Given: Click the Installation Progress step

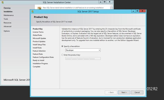Looking at the screenshot, I should 40,63.
